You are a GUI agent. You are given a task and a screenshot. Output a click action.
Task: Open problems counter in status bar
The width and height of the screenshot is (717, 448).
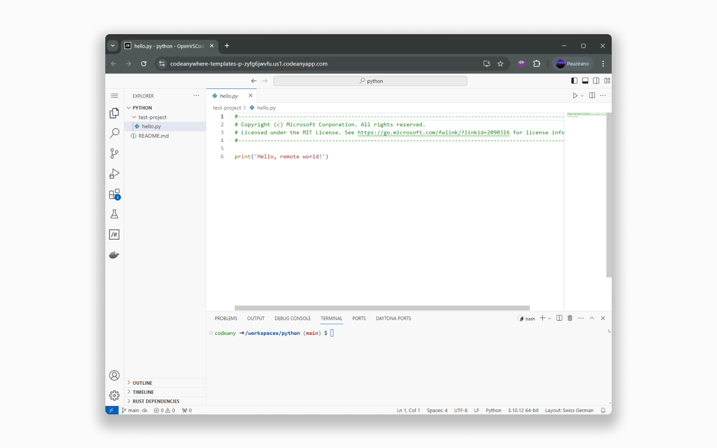[164, 410]
